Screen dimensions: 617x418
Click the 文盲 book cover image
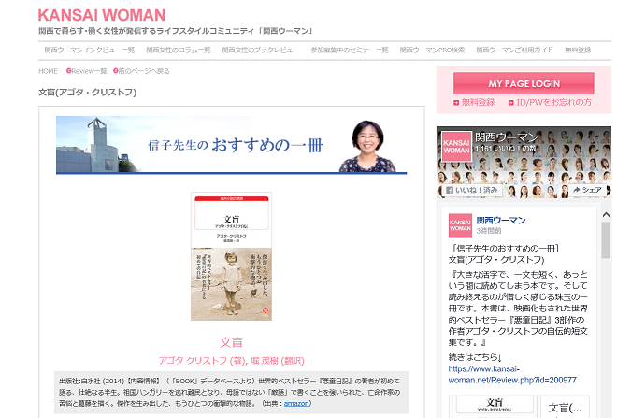[x=232, y=256]
